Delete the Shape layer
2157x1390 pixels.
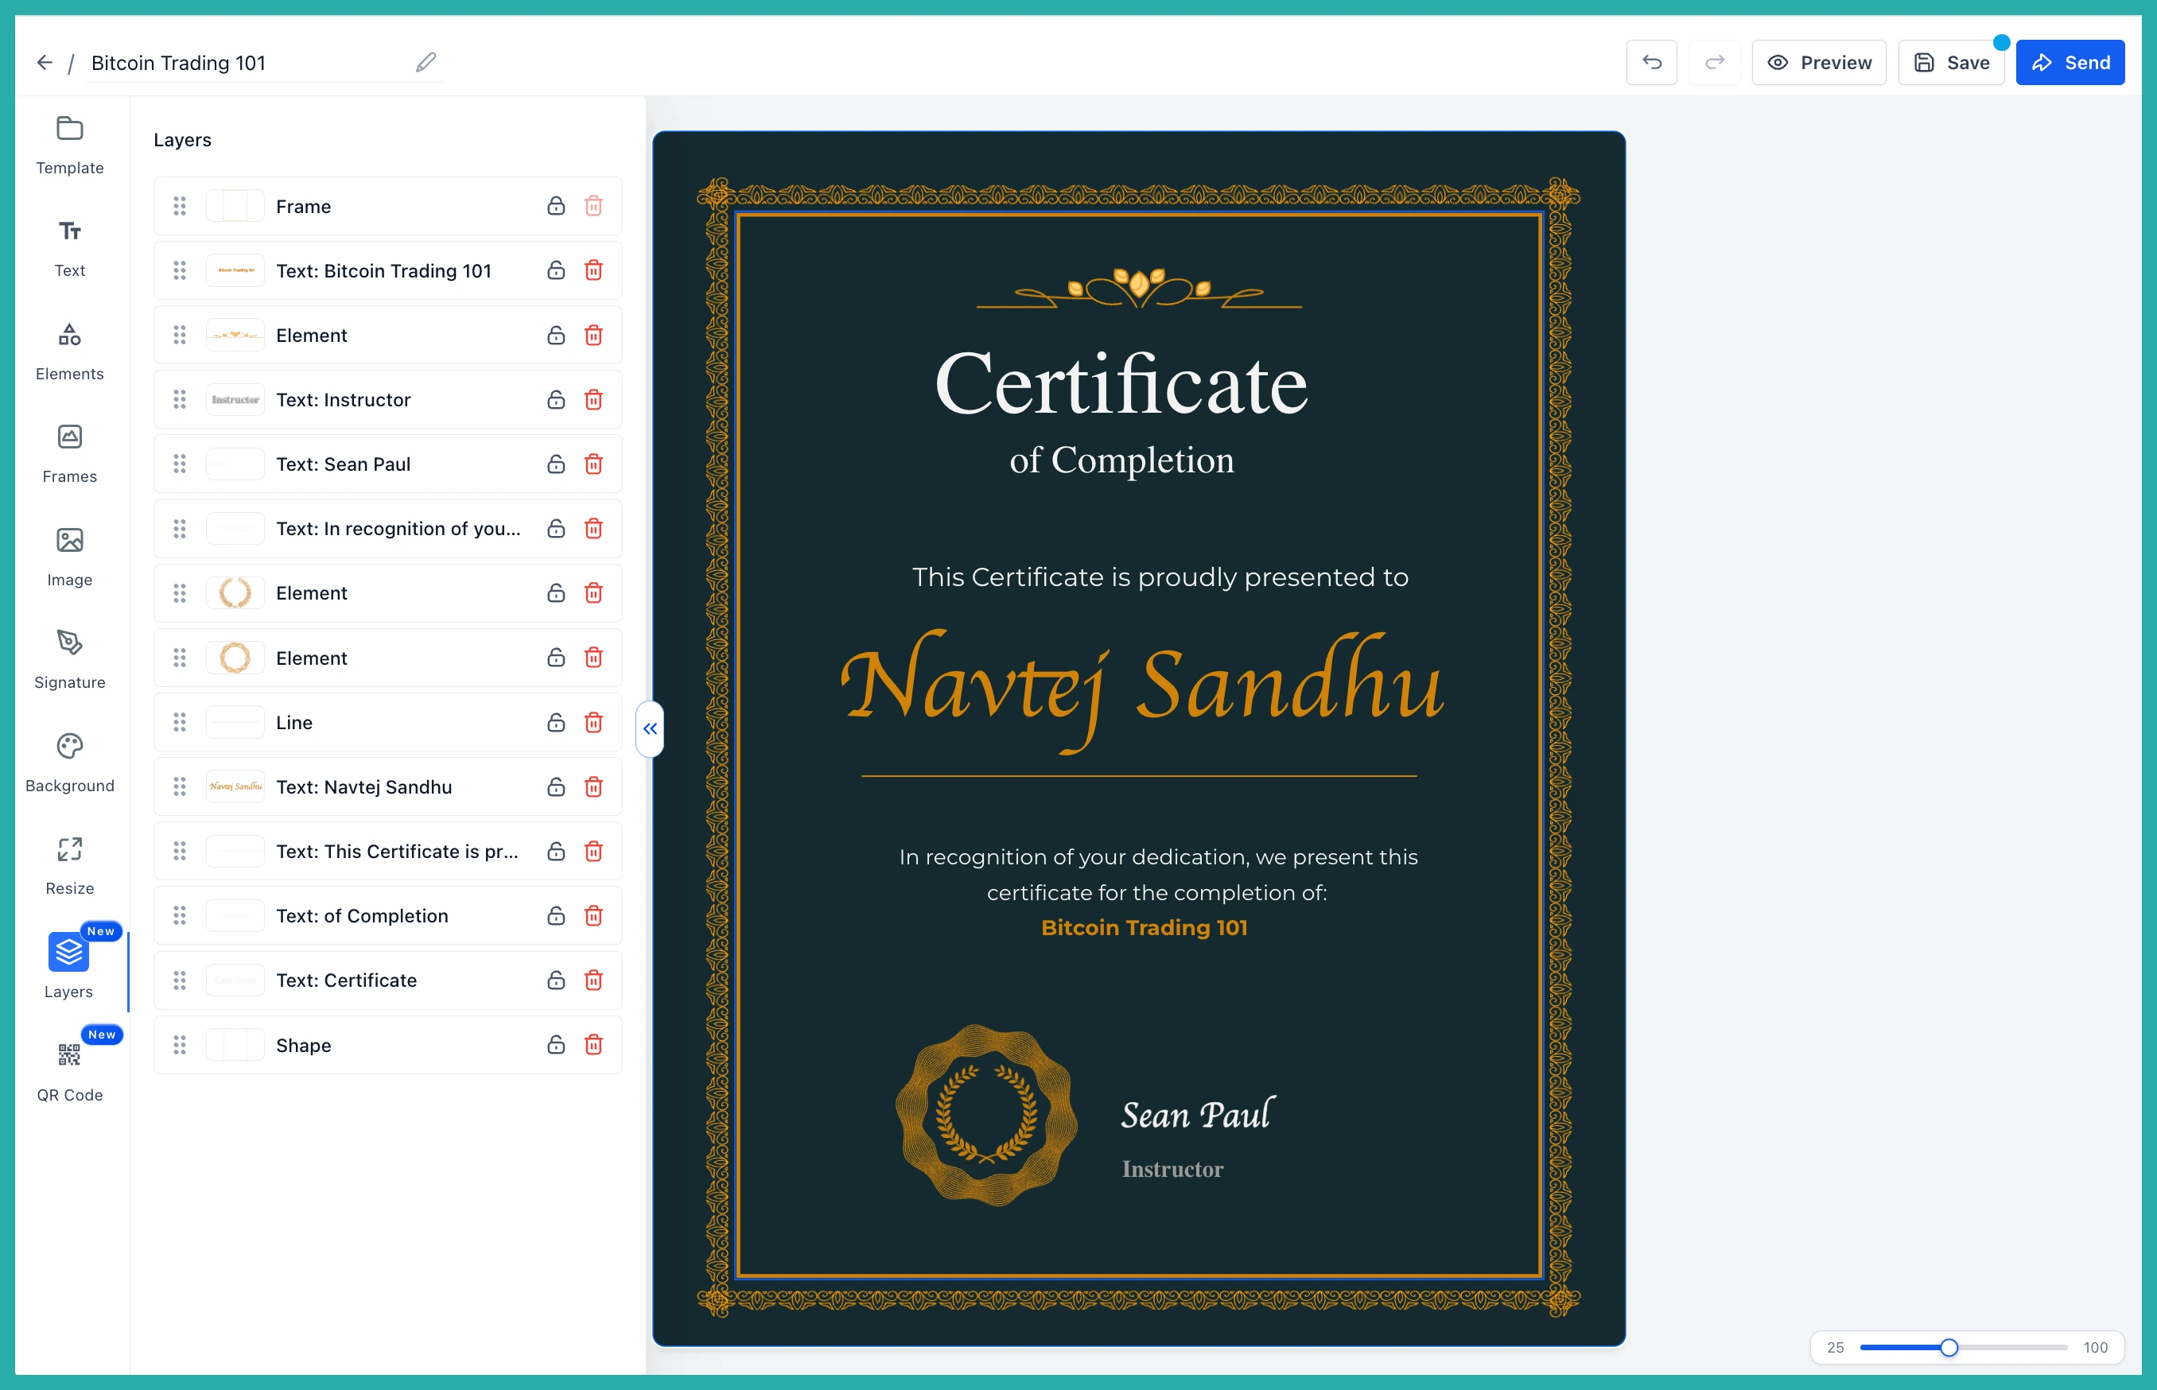click(x=593, y=1044)
